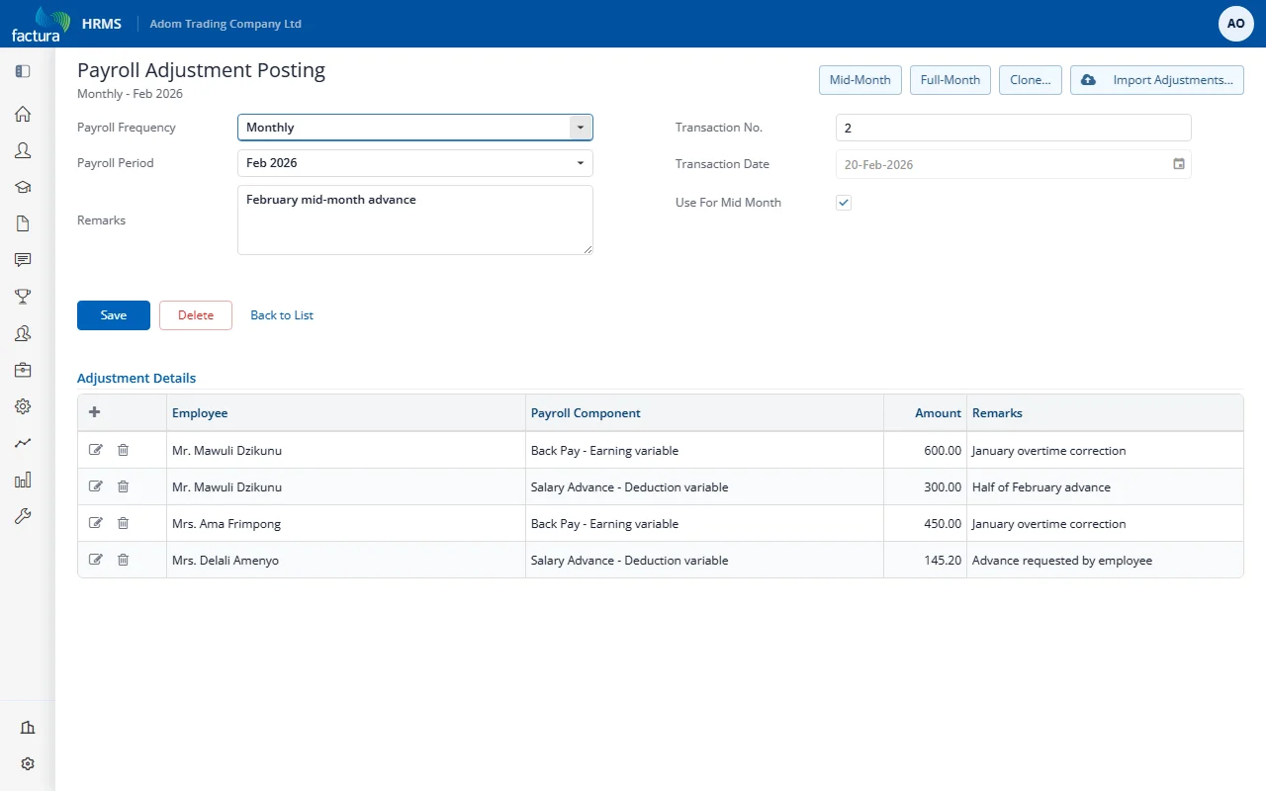Uncheck Use For Mid Month checkbox

844,203
